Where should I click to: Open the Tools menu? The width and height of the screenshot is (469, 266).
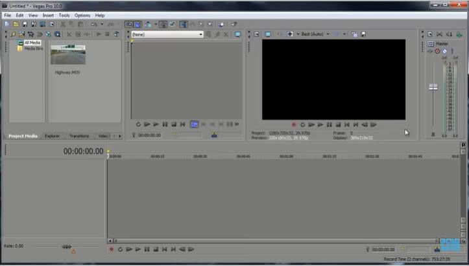click(x=64, y=16)
